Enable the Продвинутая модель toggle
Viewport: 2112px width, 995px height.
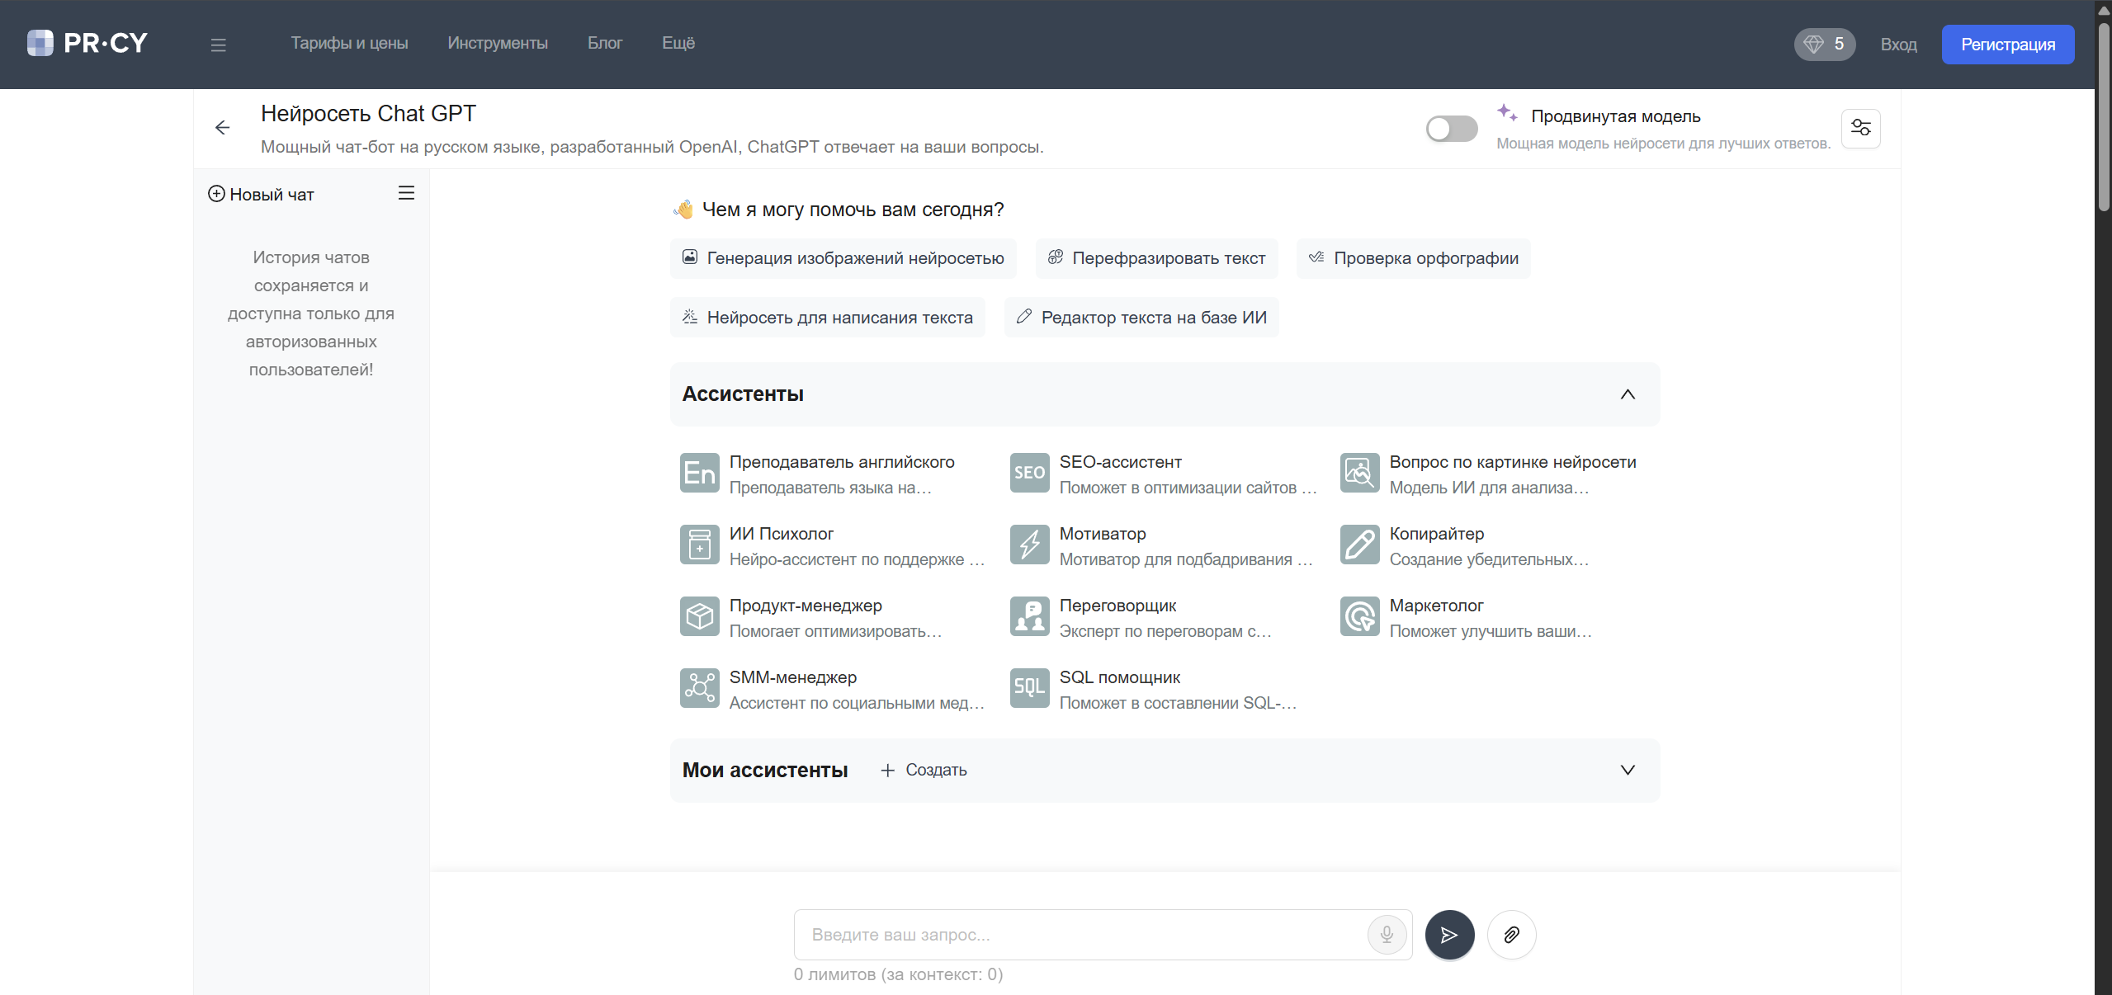pos(1451,129)
